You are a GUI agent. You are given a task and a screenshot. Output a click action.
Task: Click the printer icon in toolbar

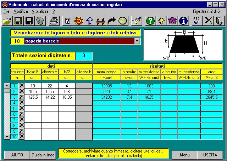coord(54,21)
